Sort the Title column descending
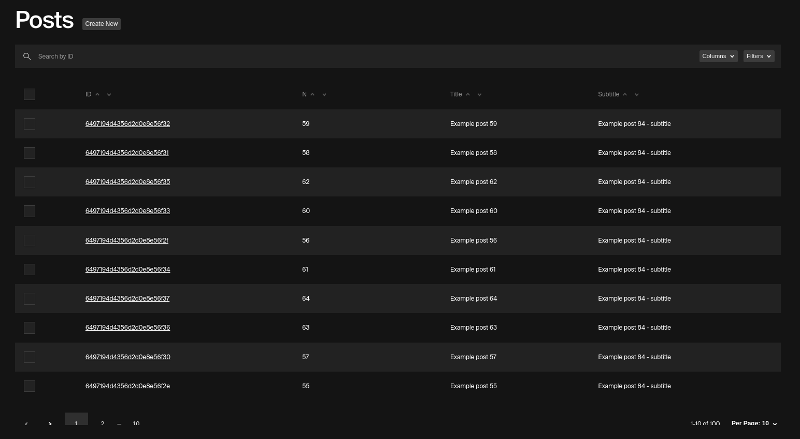This screenshot has width=800, height=439. pos(479,95)
